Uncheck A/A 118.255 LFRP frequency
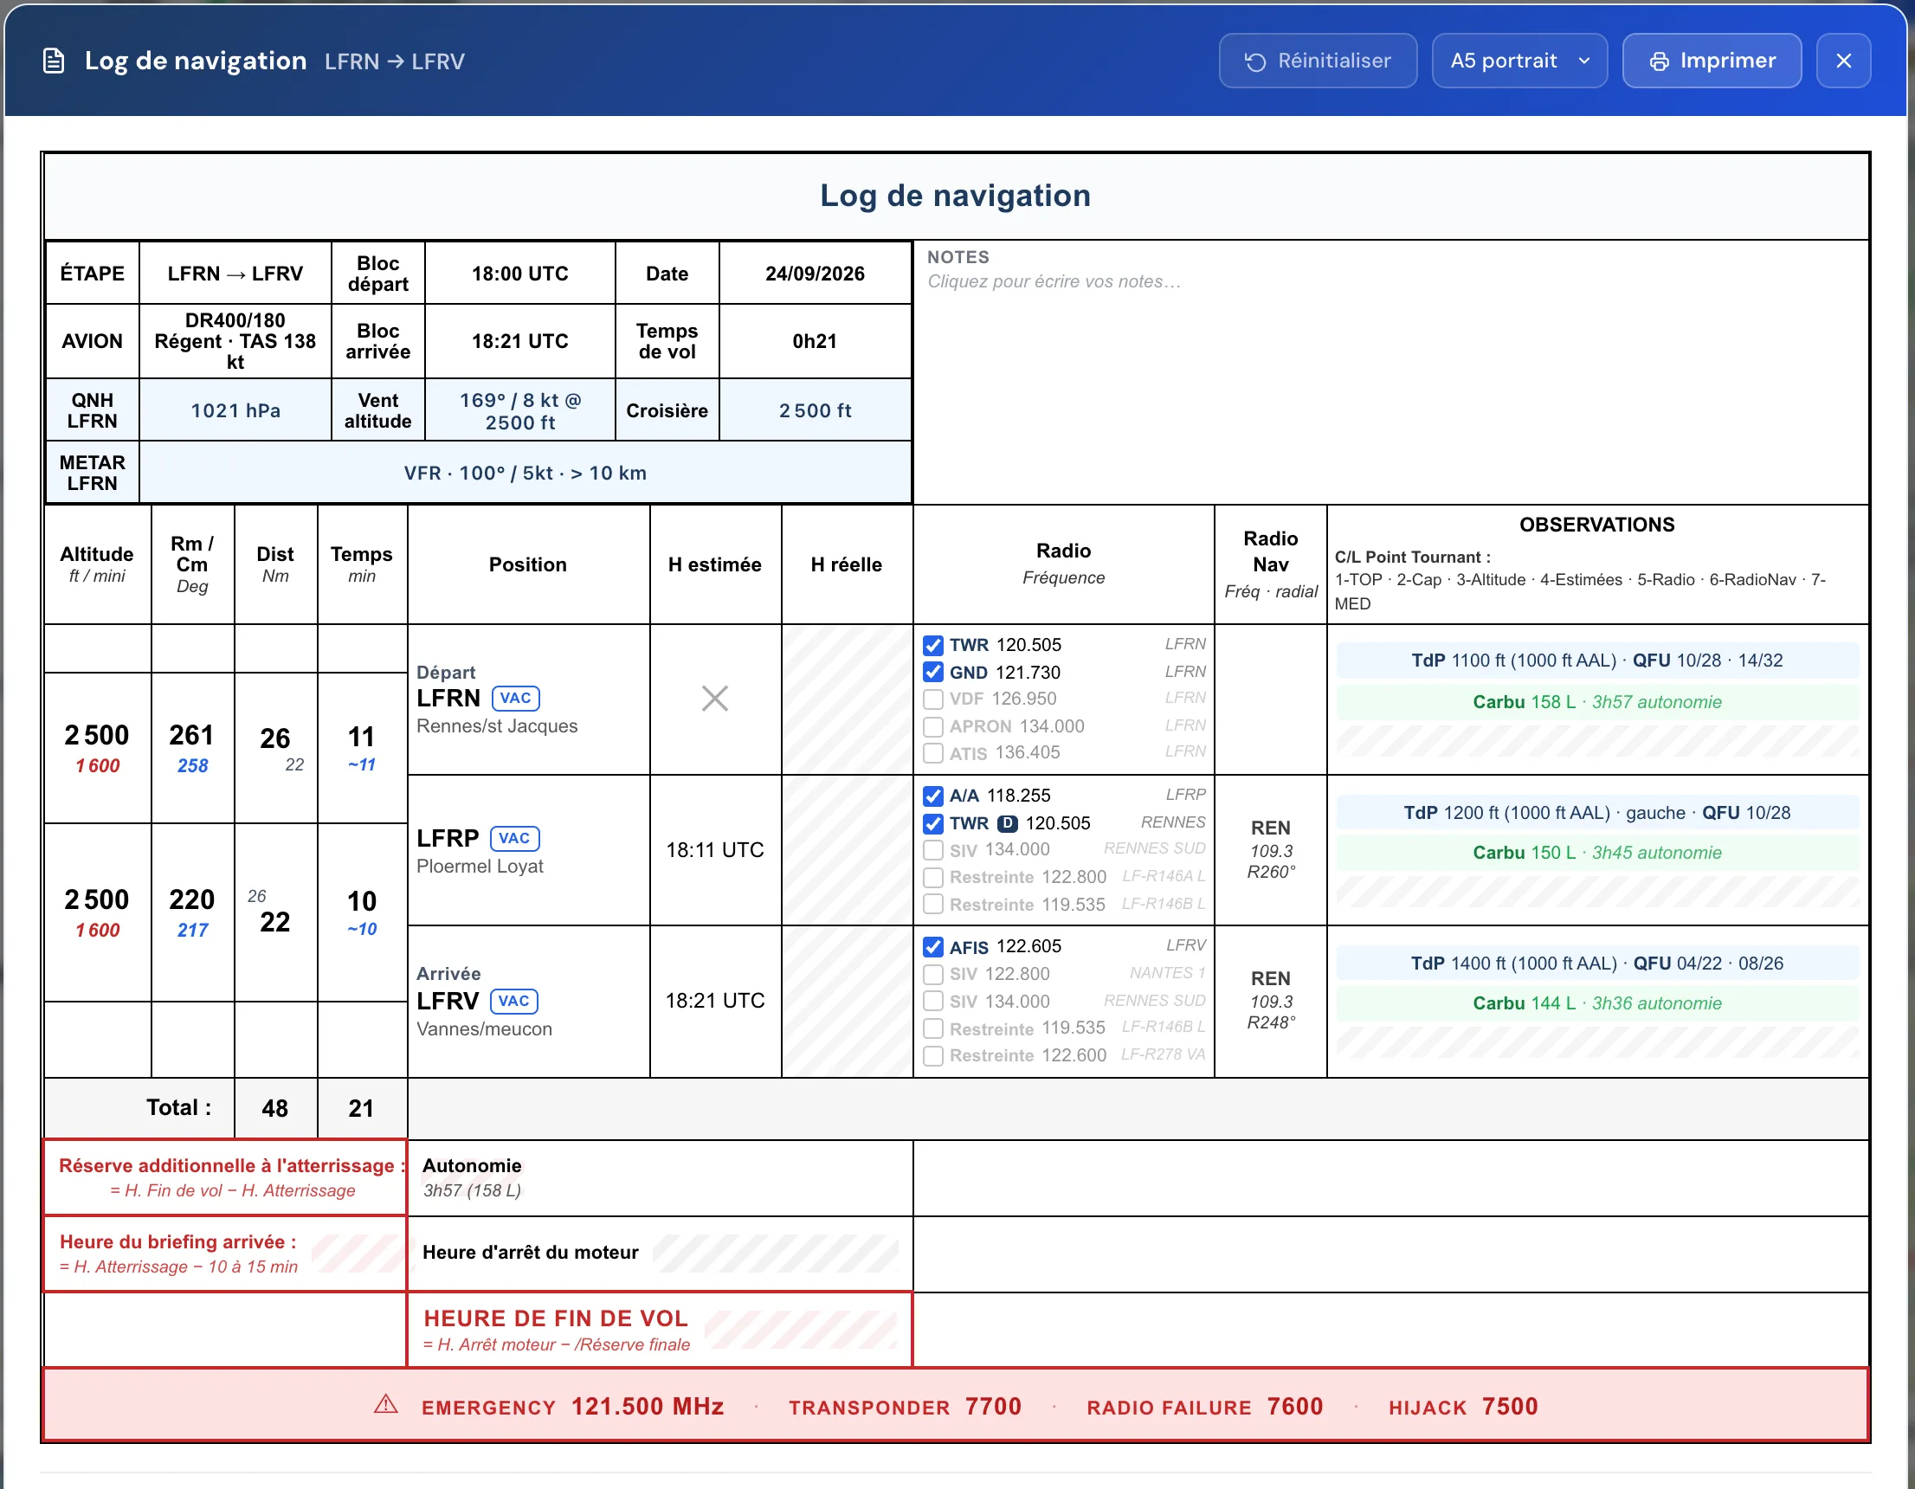 933,796
